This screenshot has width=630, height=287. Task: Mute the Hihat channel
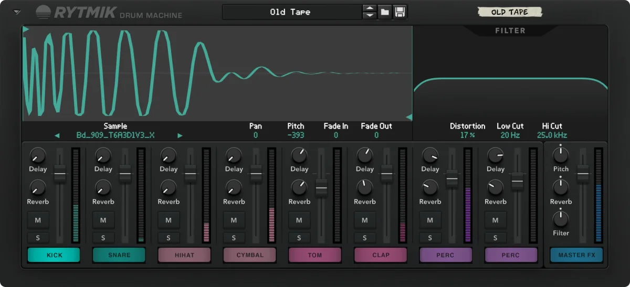click(169, 220)
